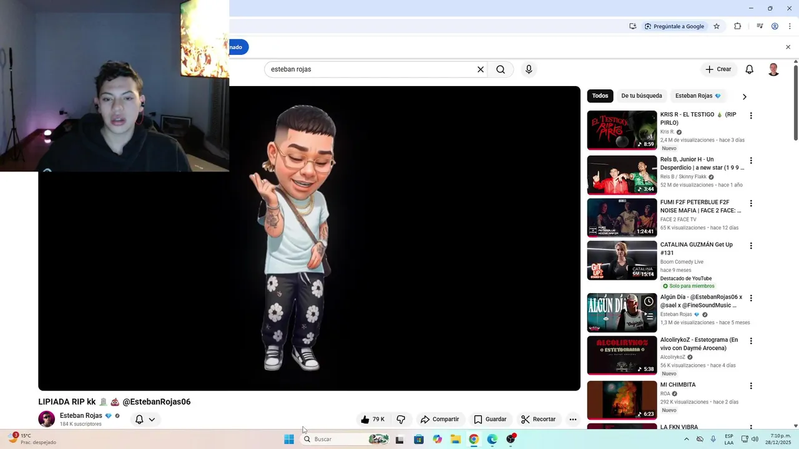
Task: Start voice search with the microphone icon
Action: 529,69
